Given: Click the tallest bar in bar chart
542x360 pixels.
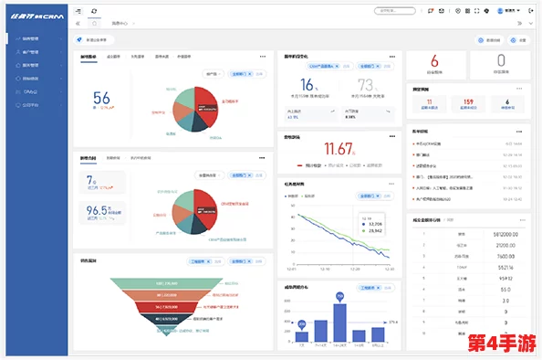Looking at the screenshot, I should 339,323.
